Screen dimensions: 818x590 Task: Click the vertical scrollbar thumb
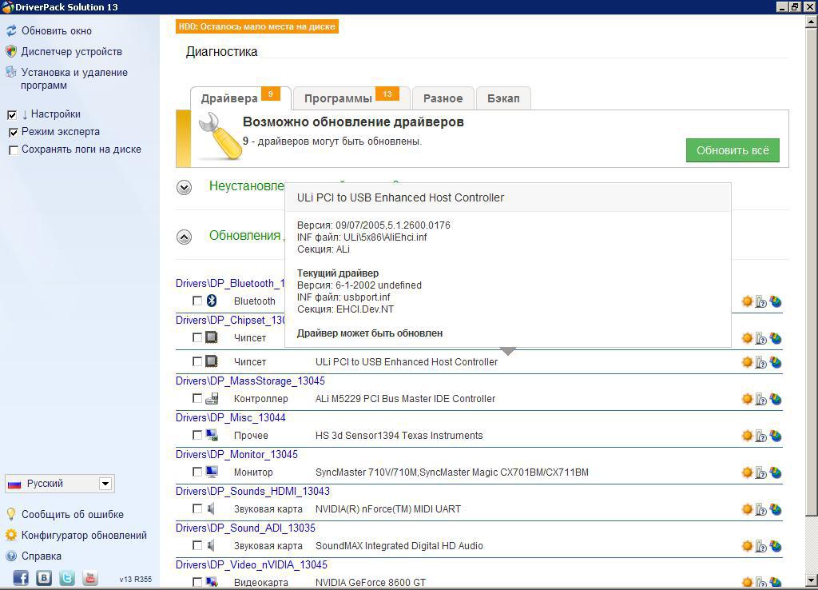tap(812, 272)
